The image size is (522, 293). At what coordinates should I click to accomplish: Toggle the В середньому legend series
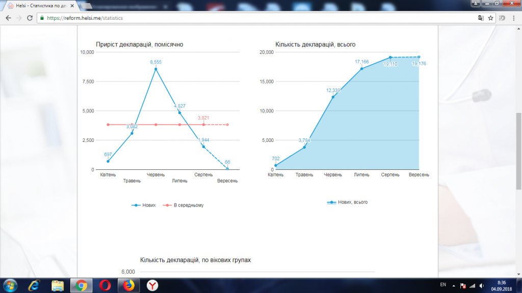coord(183,206)
